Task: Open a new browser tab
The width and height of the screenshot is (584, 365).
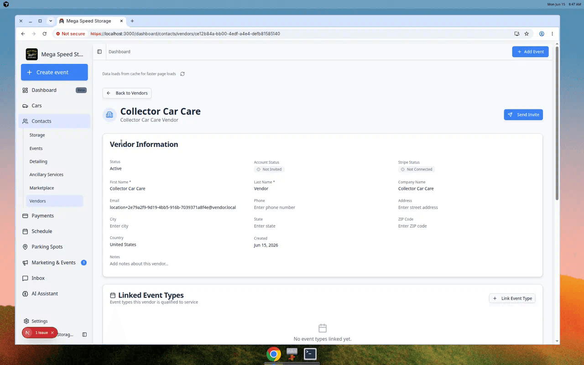Action: (x=132, y=21)
